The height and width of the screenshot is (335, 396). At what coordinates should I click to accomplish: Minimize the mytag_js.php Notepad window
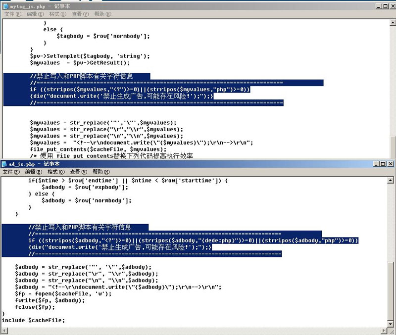click(x=378, y=6)
